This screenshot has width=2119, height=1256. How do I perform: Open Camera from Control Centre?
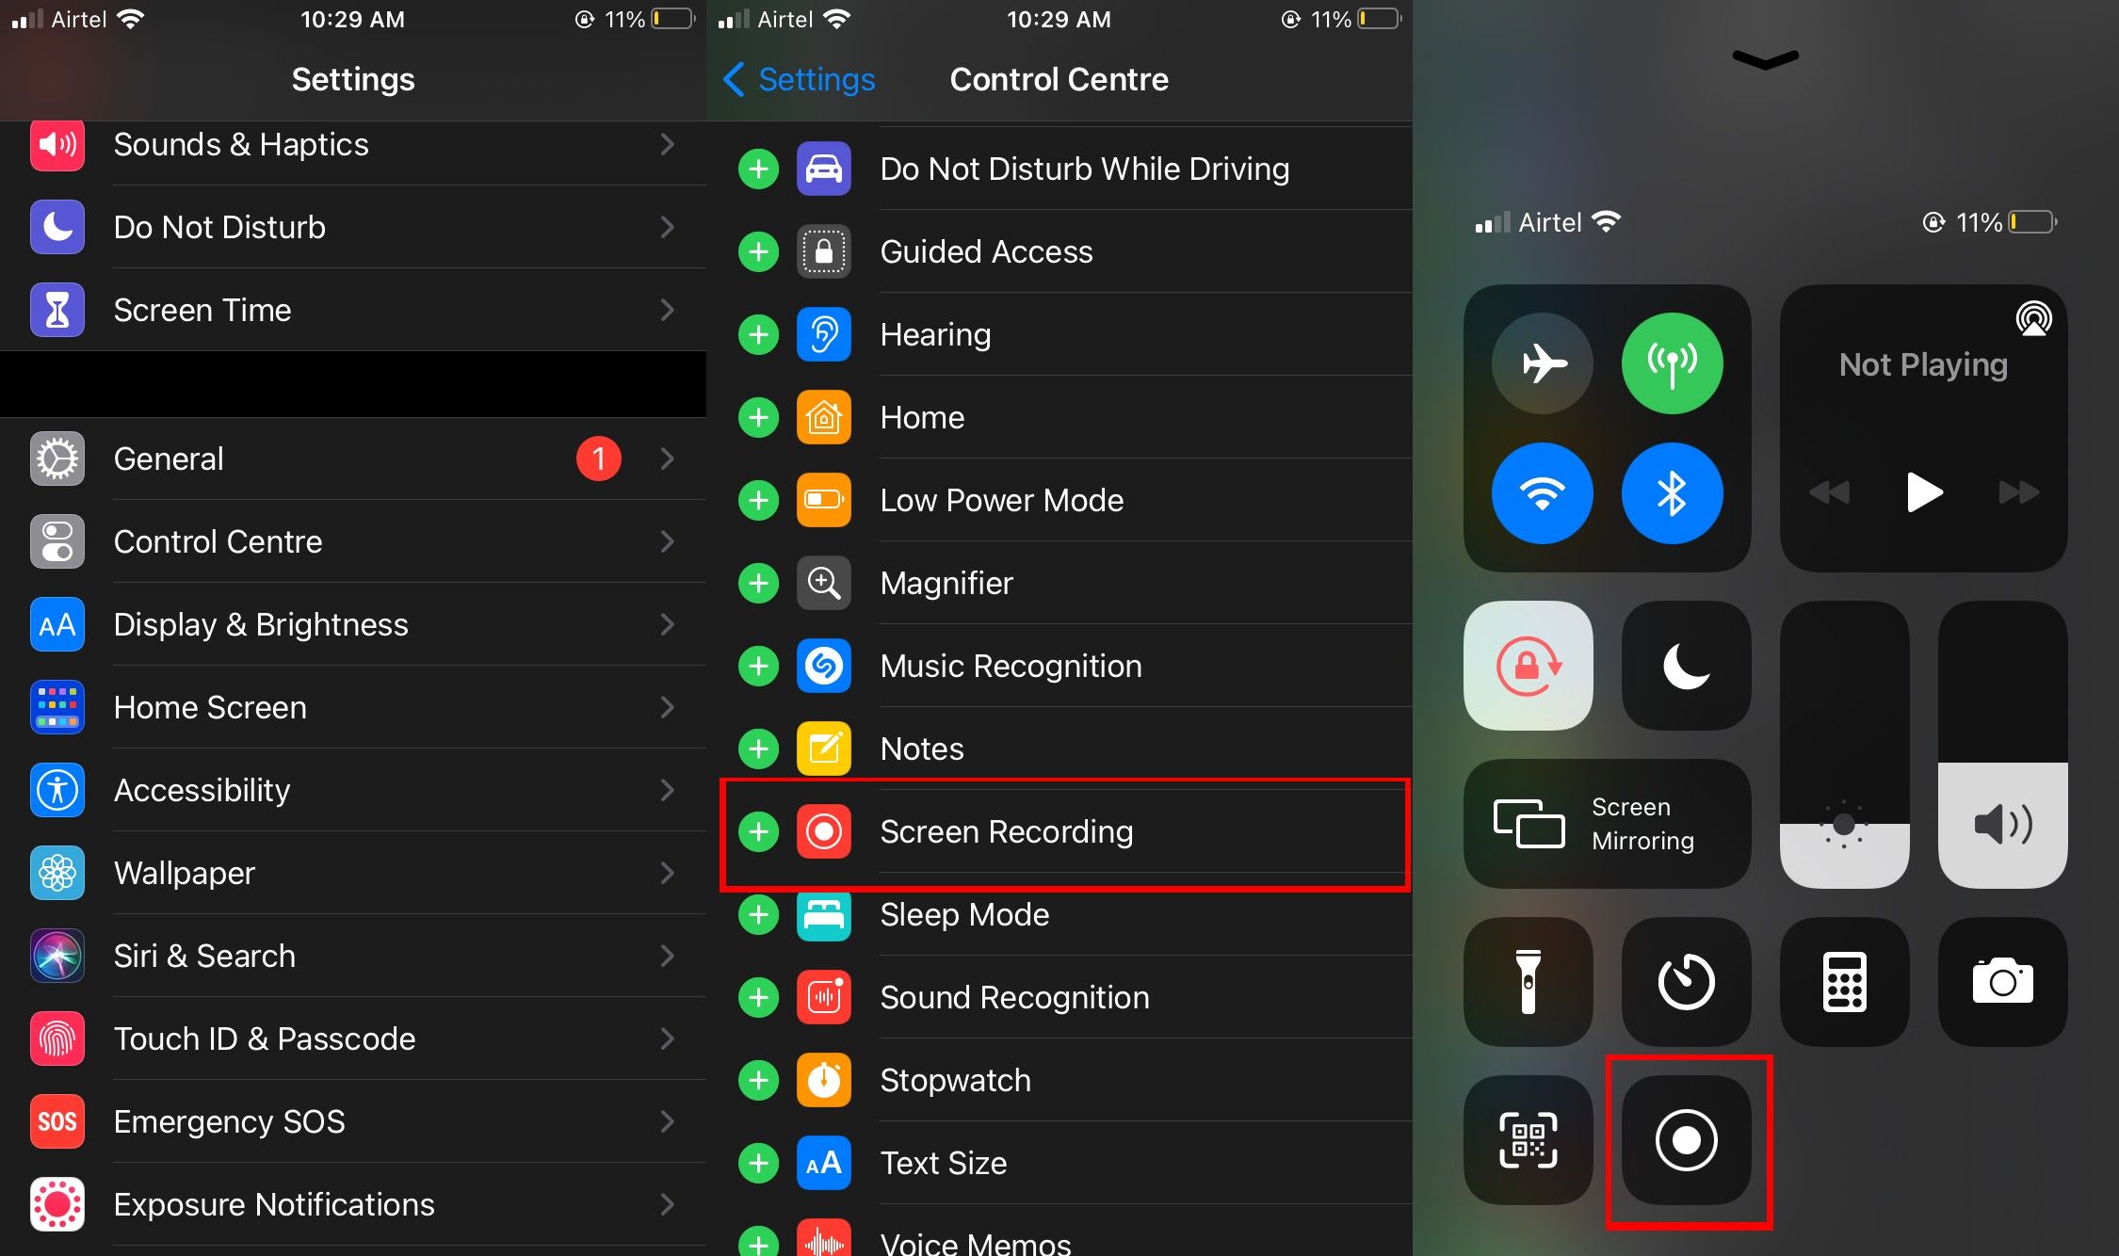2001,979
